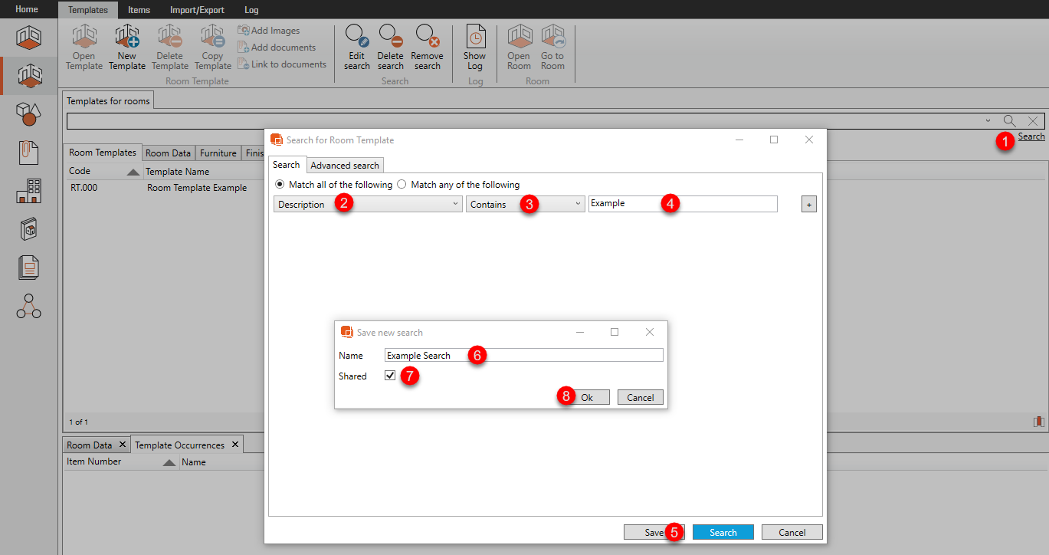1049x555 pixels.
Task: Expand the Contains operator dropdown
Action: point(578,204)
